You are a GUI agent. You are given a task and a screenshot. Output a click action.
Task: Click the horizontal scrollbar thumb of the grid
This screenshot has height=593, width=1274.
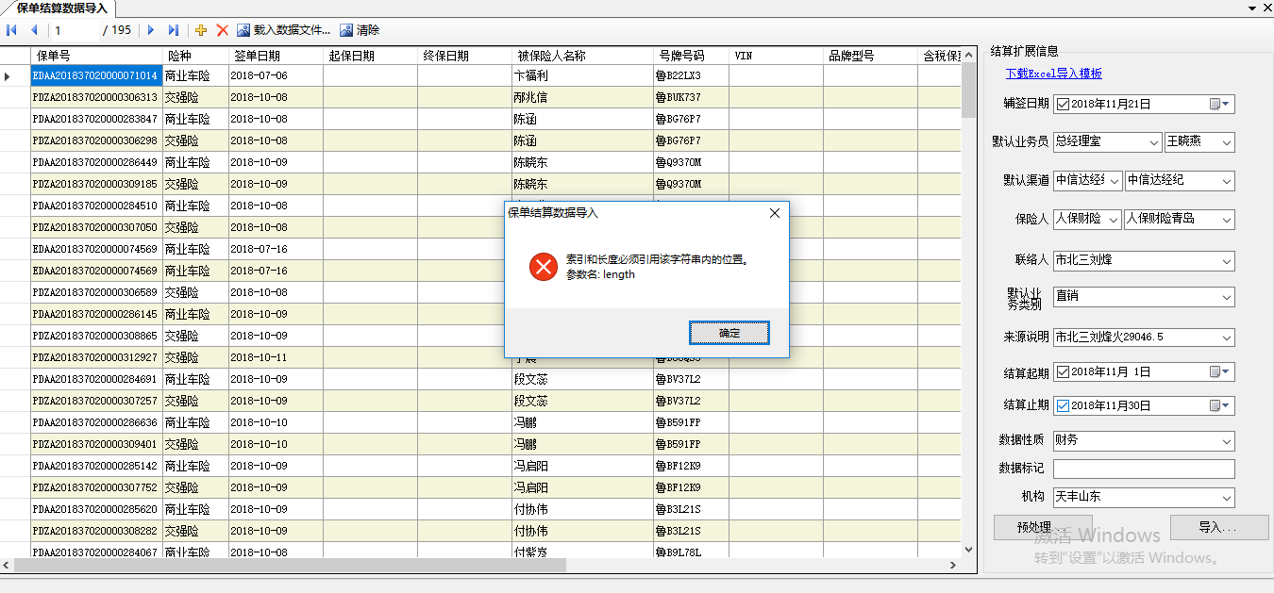[x=291, y=565]
